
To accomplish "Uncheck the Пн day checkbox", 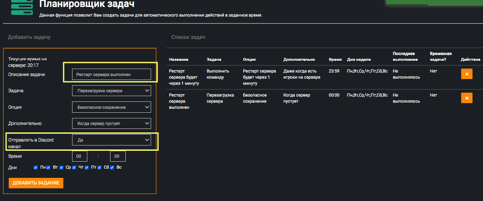I will pos(36,167).
